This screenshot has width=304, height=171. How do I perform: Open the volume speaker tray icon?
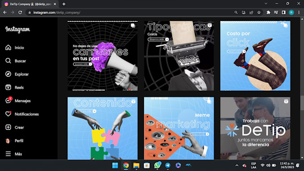pyautogui.click(x=268, y=165)
